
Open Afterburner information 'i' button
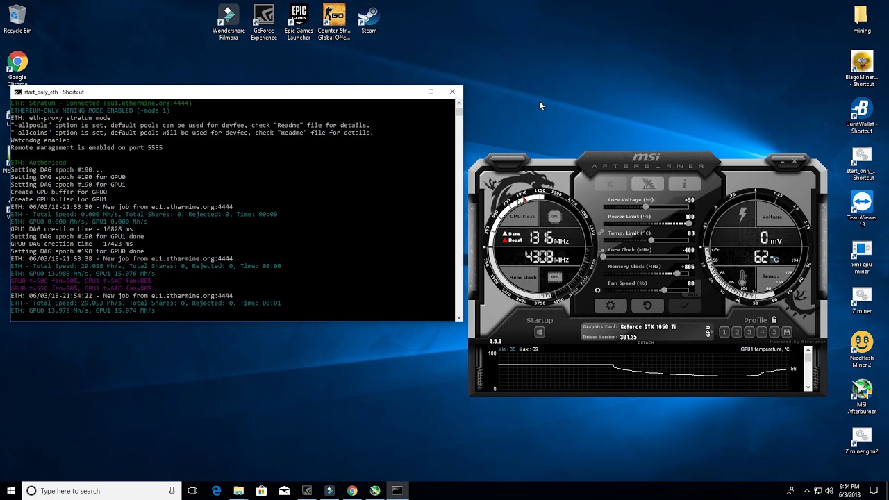[x=684, y=184]
